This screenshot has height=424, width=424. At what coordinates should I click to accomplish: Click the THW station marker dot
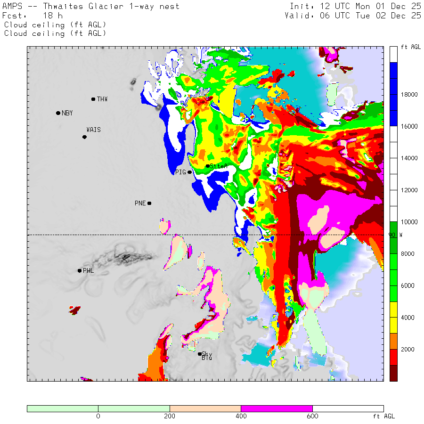coord(93,99)
